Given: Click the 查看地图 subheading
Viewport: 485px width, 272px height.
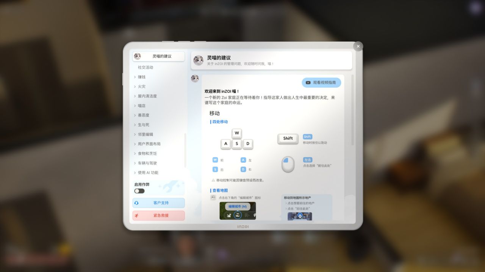Looking at the screenshot, I should [x=220, y=191].
